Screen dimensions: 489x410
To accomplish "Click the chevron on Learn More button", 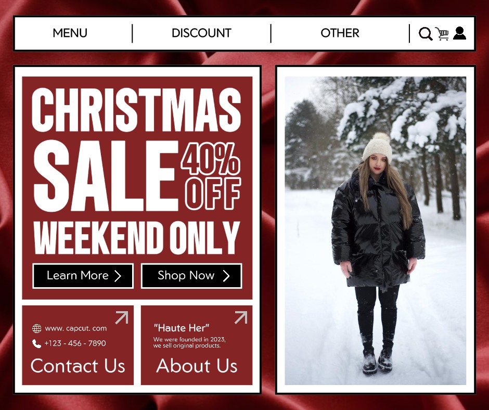I will click(x=118, y=276).
